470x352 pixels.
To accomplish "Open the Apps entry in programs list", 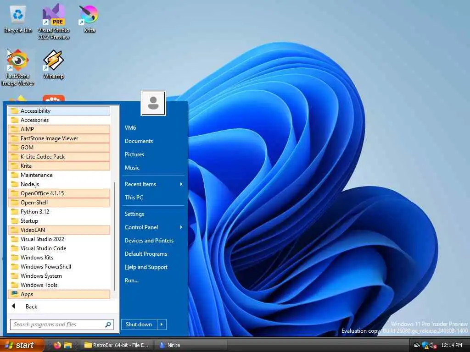I will tap(59, 295).
